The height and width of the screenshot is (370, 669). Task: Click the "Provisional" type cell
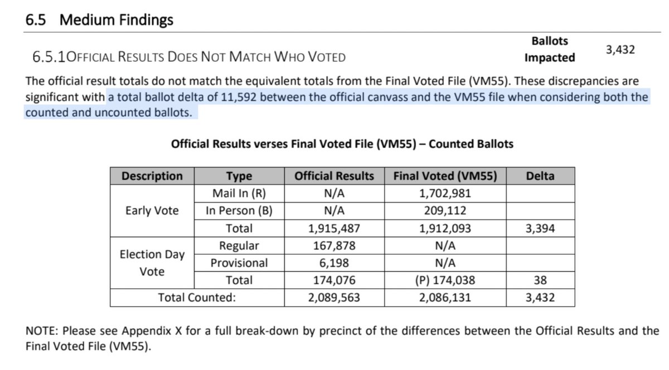click(239, 263)
